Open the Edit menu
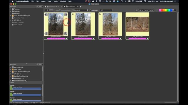 37,1
